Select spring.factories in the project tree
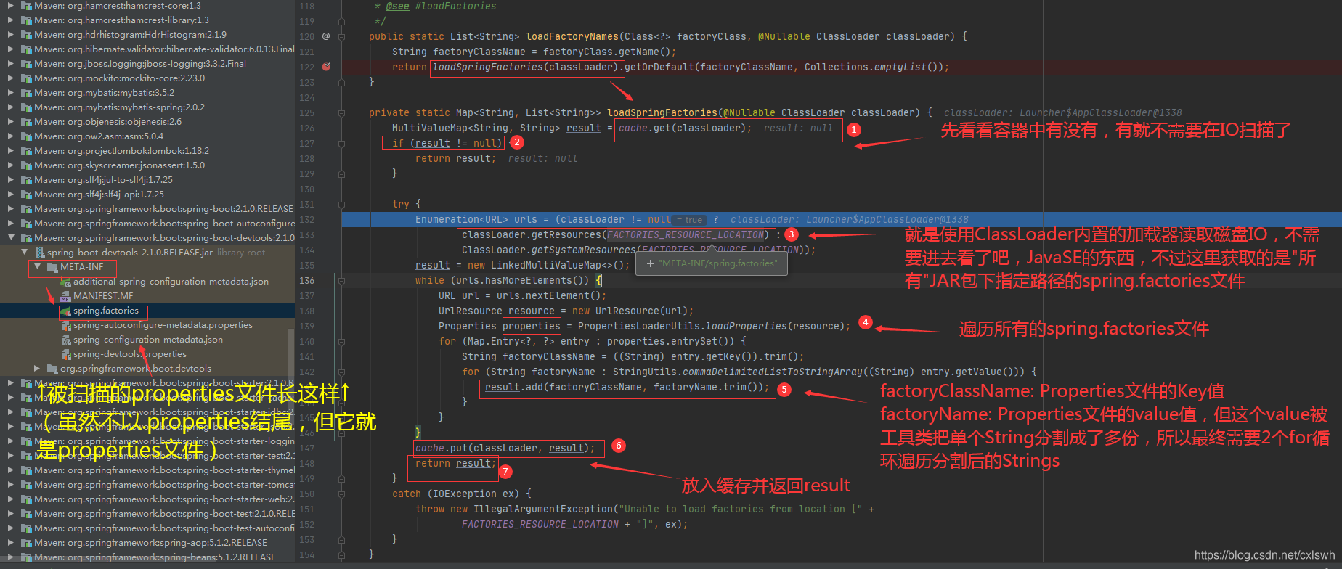 pyautogui.click(x=106, y=311)
